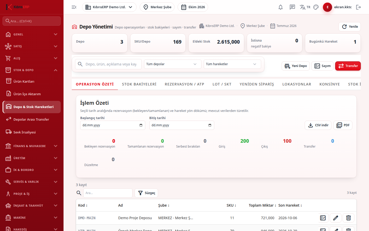This screenshot has height=231, width=369.
Task: Open Ürün İçe Aktarım page
Action: 32,94
